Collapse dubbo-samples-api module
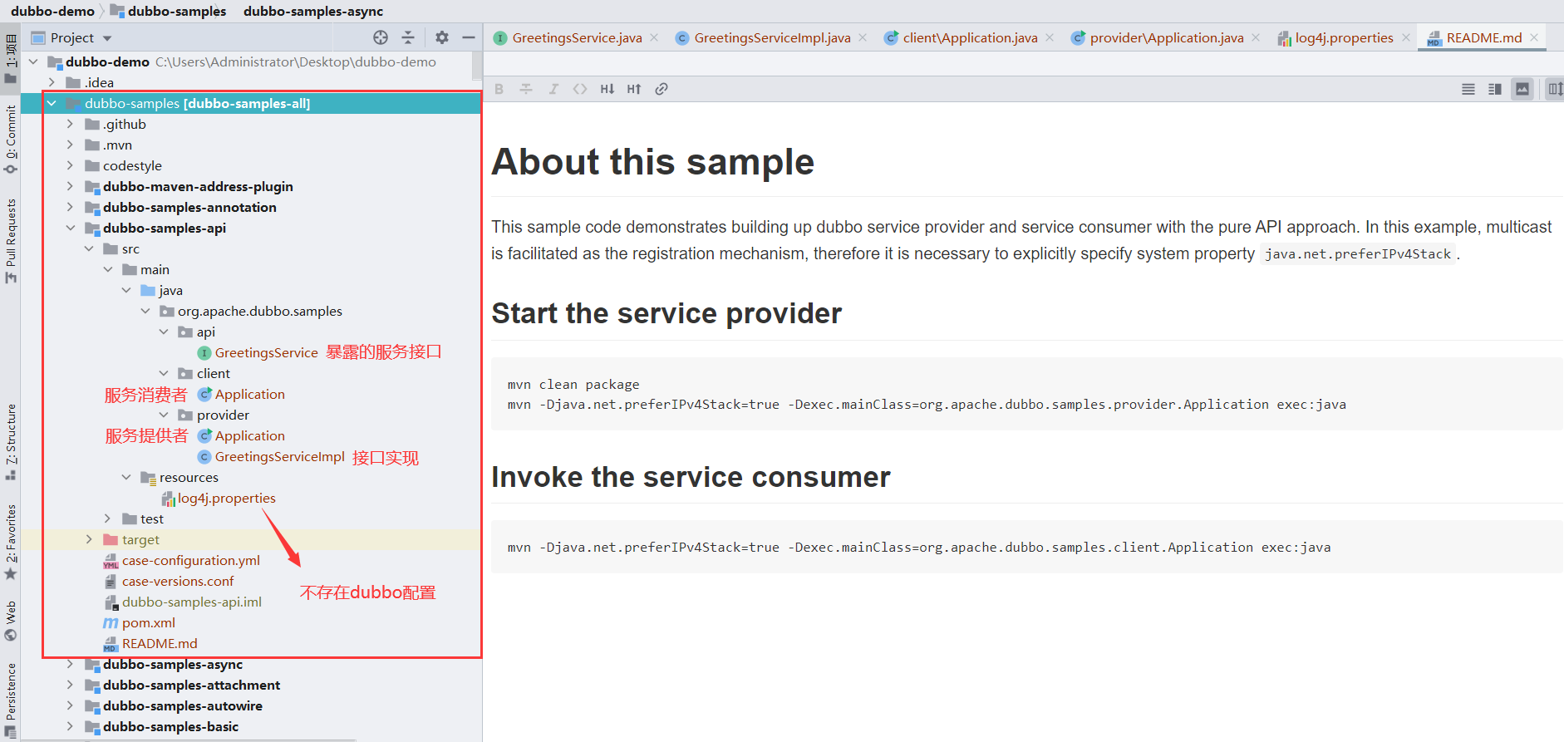Image resolution: width=1564 pixels, height=742 pixels. pyautogui.click(x=71, y=228)
